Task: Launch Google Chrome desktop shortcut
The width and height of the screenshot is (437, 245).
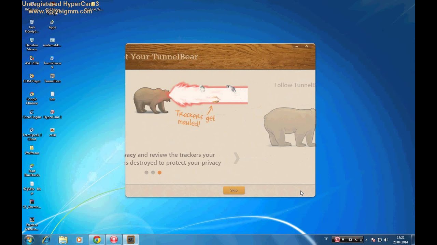Action: coord(32,98)
